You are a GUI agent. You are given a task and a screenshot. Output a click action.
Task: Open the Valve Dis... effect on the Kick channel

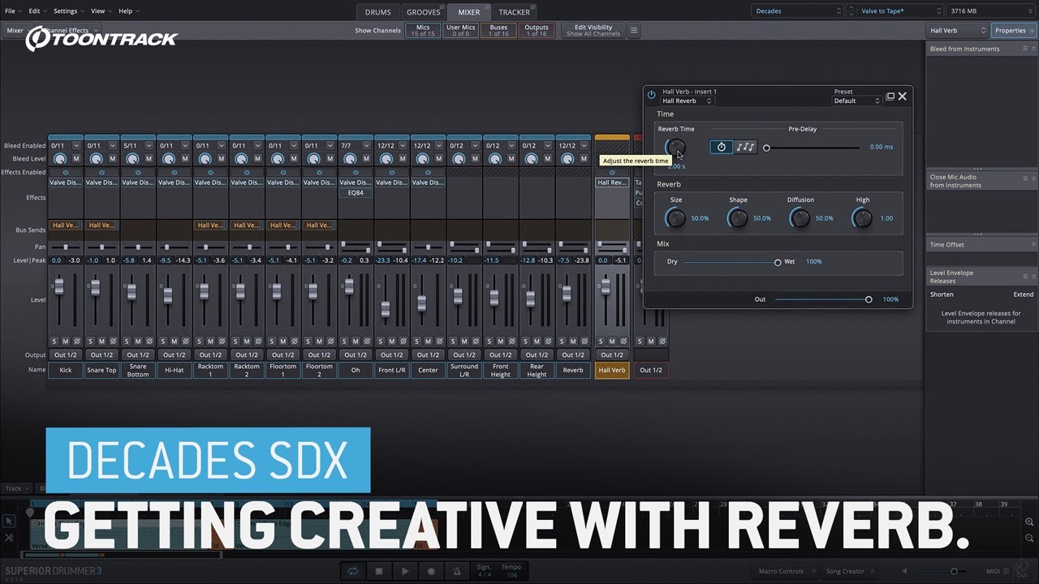pyautogui.click(x=66, y=182)
